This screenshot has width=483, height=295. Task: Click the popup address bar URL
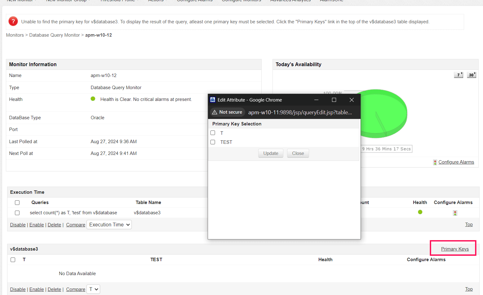[x=300, y=112]
